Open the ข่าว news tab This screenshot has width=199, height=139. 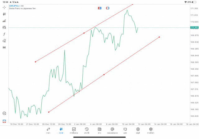point(99,131)
